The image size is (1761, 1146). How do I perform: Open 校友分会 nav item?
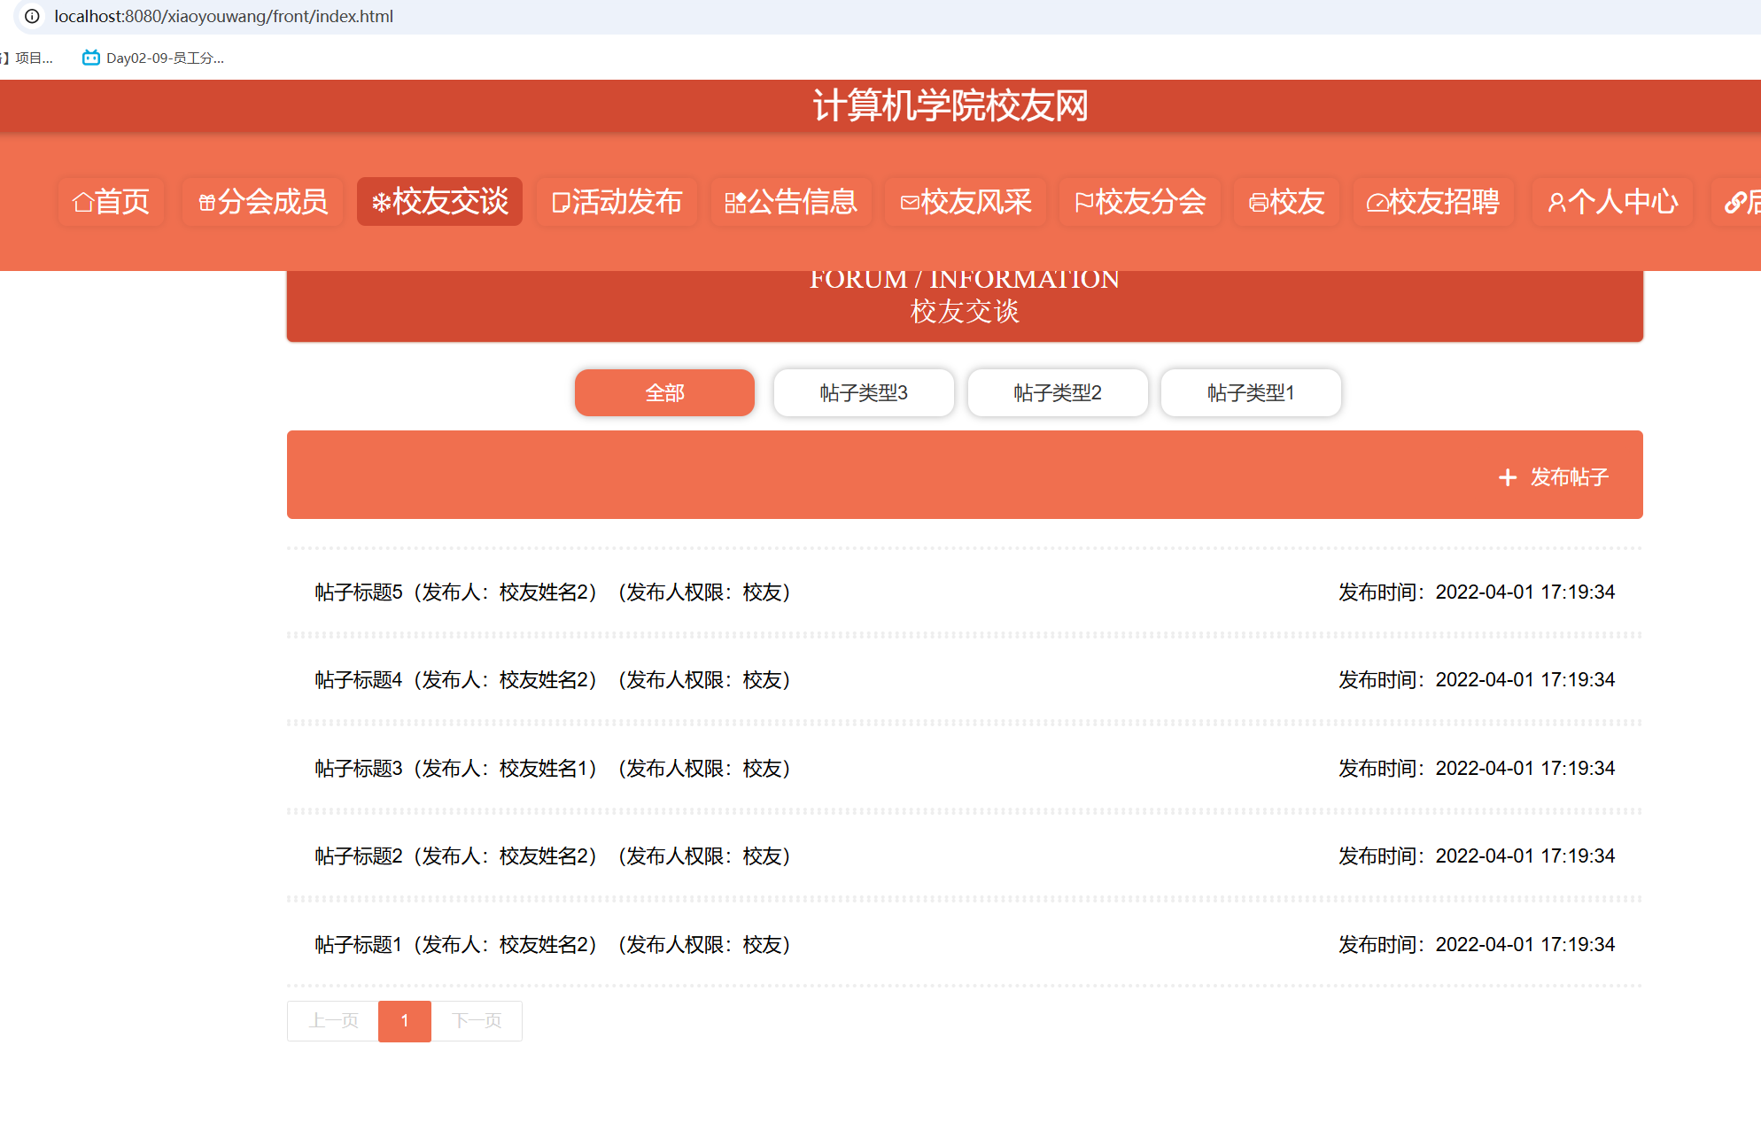1140,202
